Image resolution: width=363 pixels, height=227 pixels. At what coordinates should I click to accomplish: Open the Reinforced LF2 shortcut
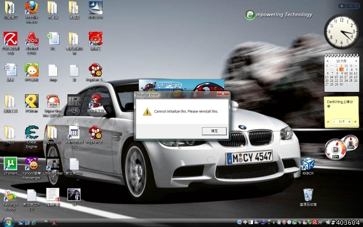click(x=74, y=137)
